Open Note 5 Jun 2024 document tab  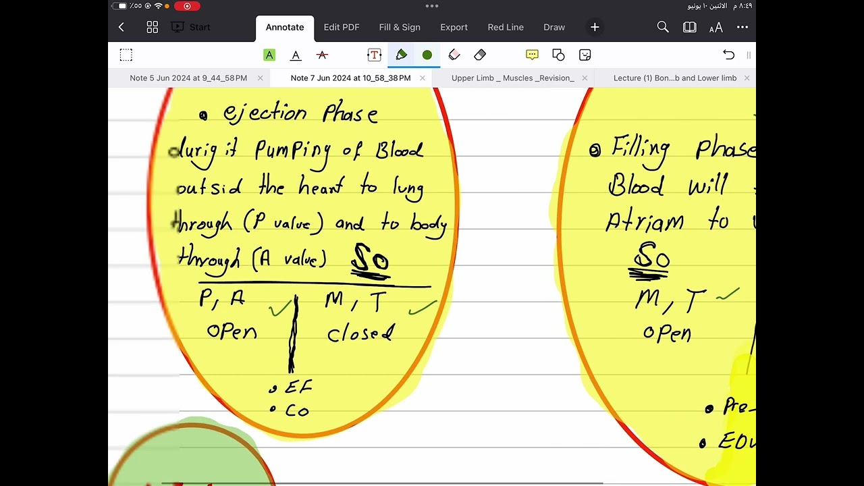pos(188,78)
